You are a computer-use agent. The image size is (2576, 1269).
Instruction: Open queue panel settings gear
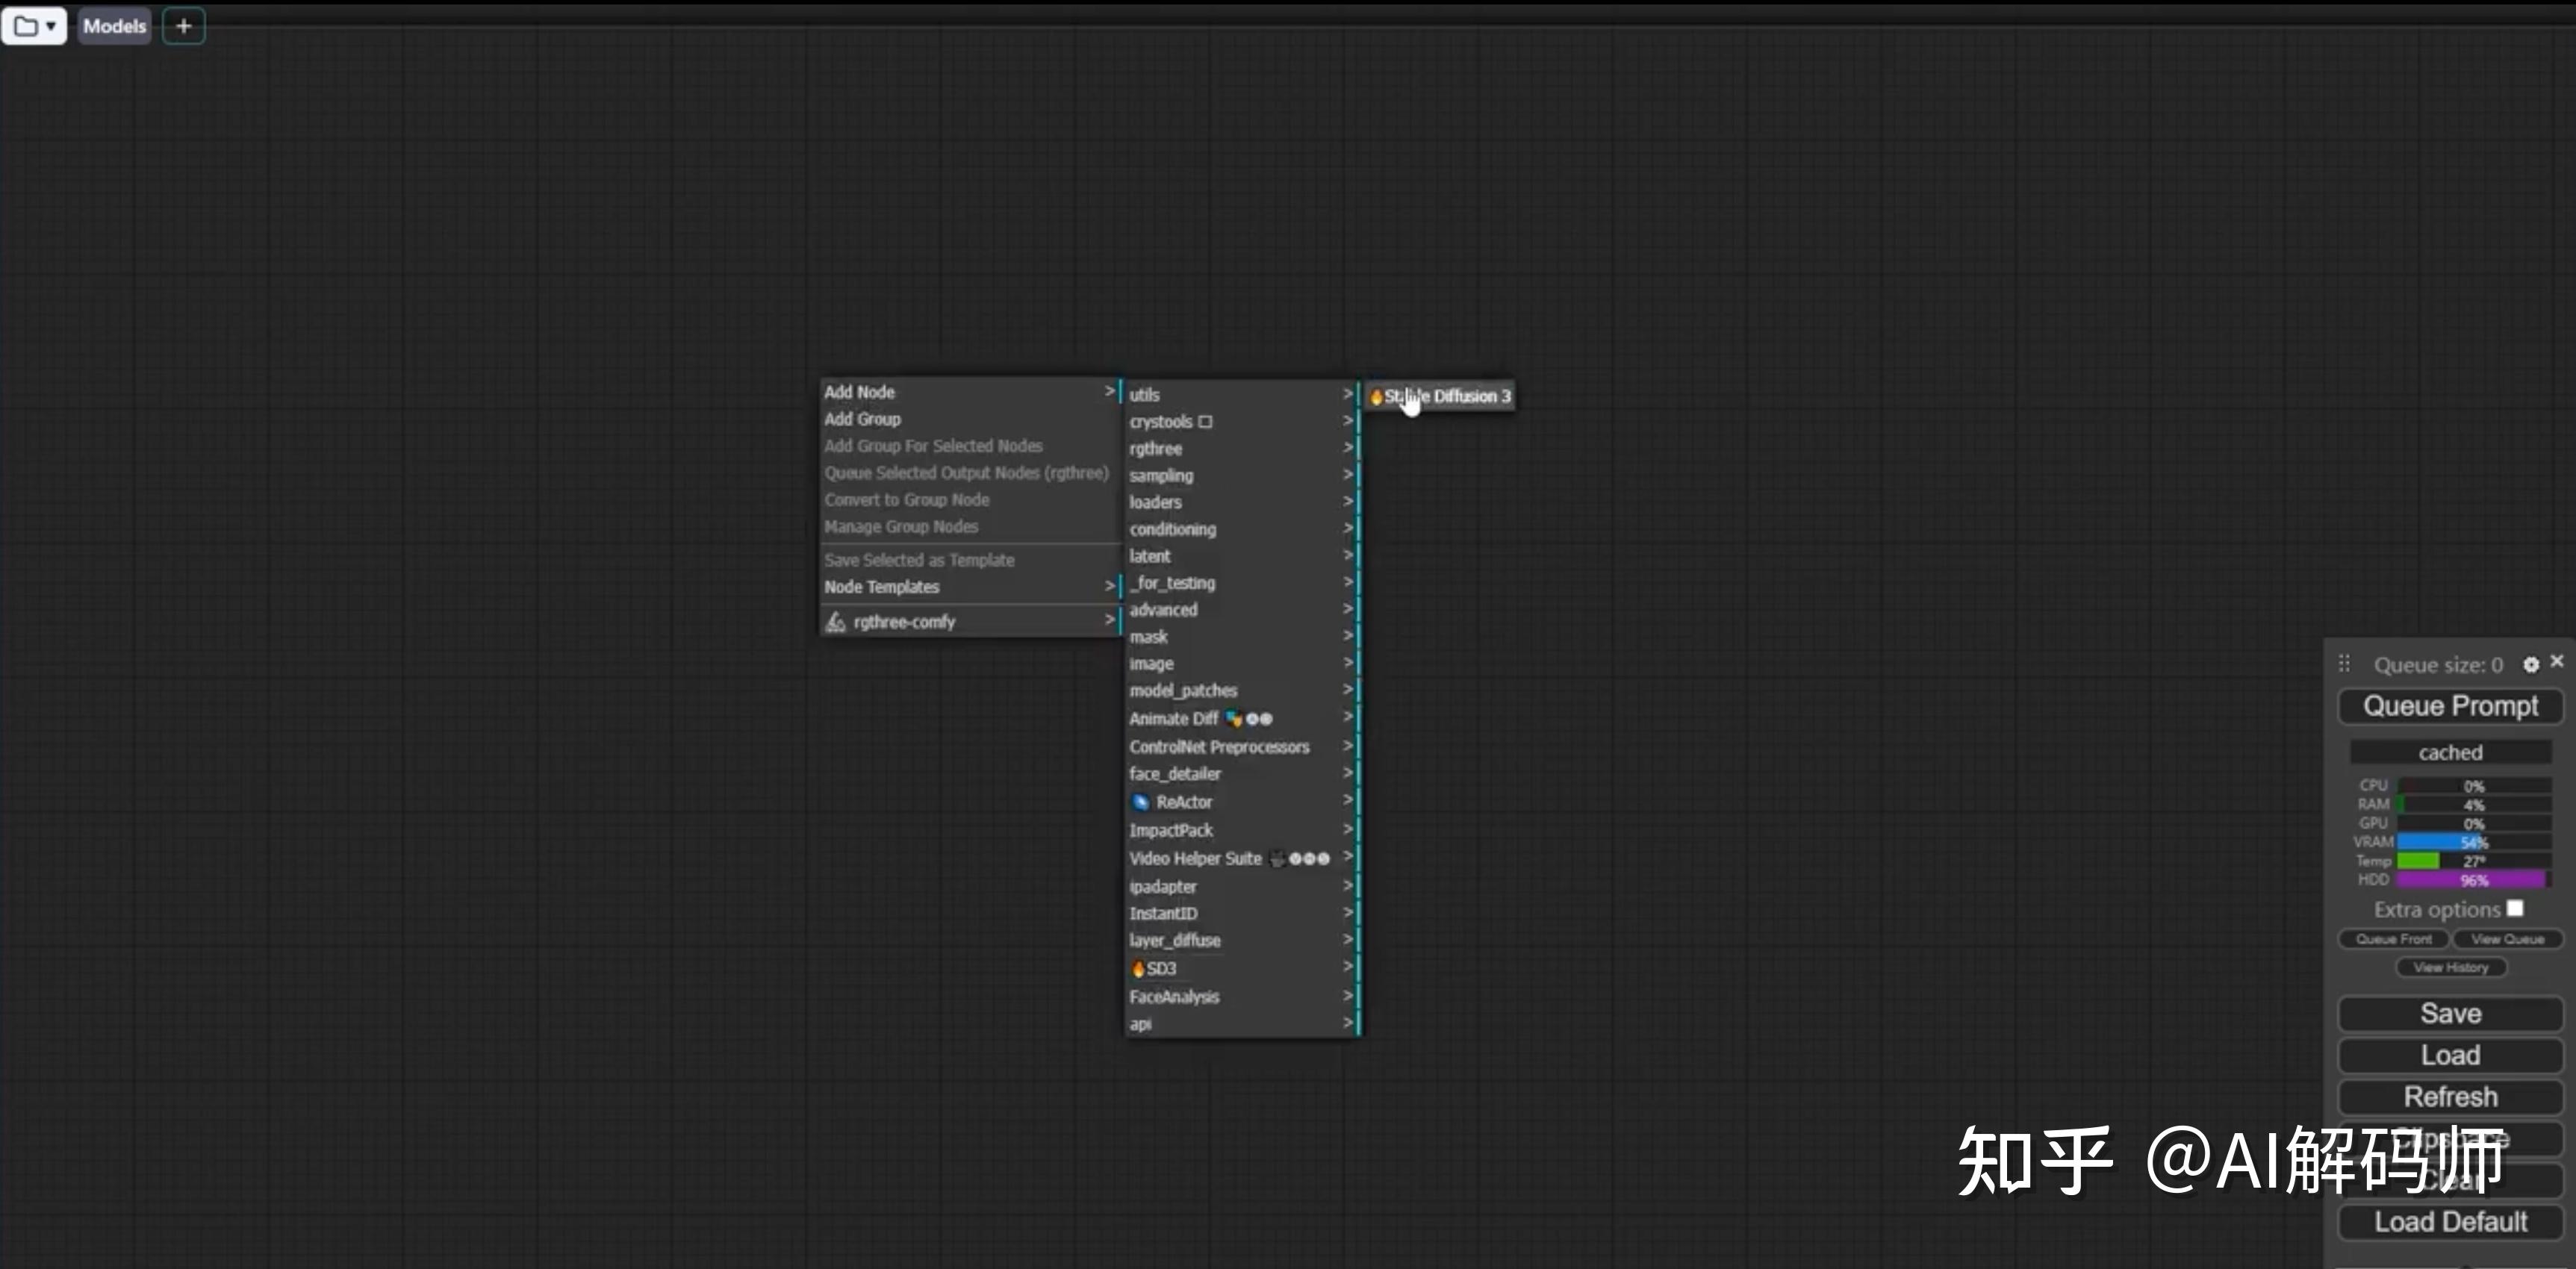point(2530,663)
